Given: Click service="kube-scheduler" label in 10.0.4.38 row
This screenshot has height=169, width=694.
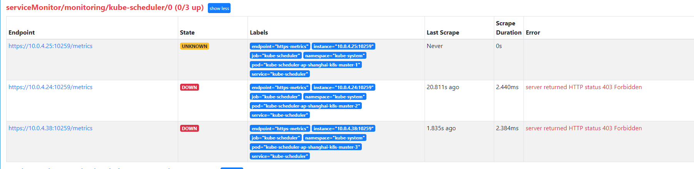Looking at the screenshot, I should pyautogui.click(x=280, y=156).
